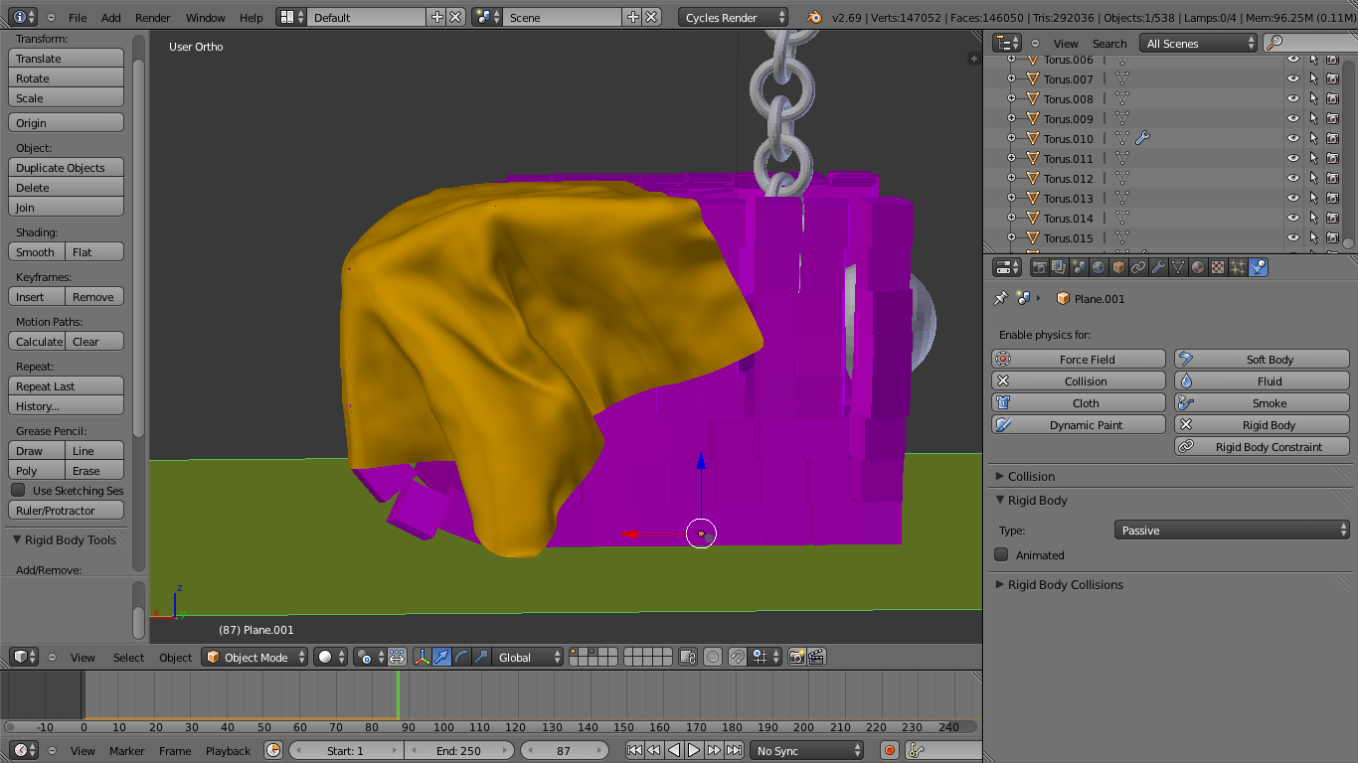Enable the Animated checkbox under Rigid Body
1358x763 pixels.
tap(1002, 555)
